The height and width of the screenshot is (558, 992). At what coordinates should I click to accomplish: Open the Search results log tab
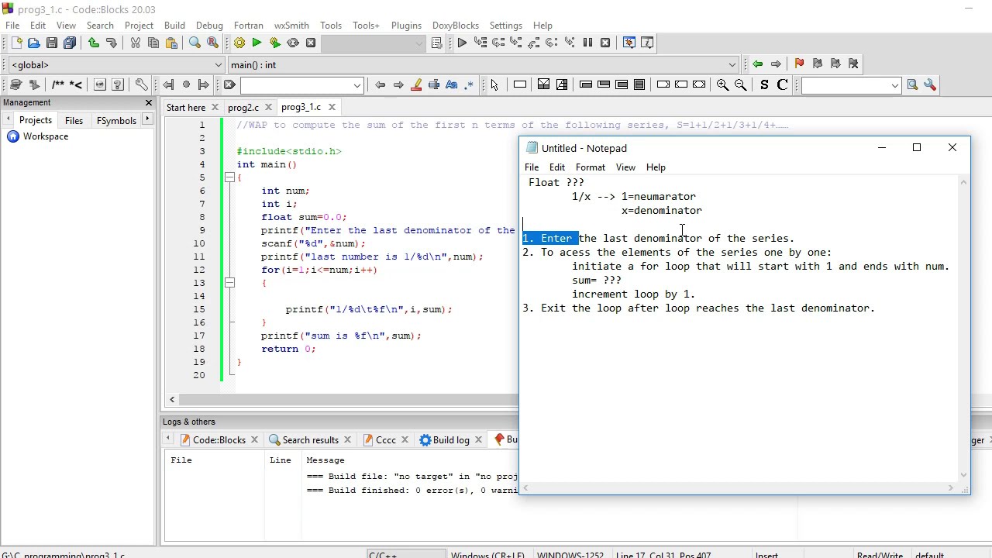click(310, 440)
